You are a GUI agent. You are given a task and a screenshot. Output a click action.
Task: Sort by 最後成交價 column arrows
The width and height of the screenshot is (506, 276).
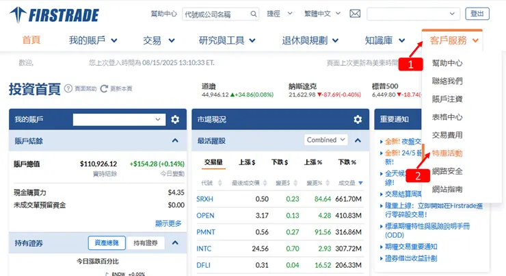click(x=265, y=183)
